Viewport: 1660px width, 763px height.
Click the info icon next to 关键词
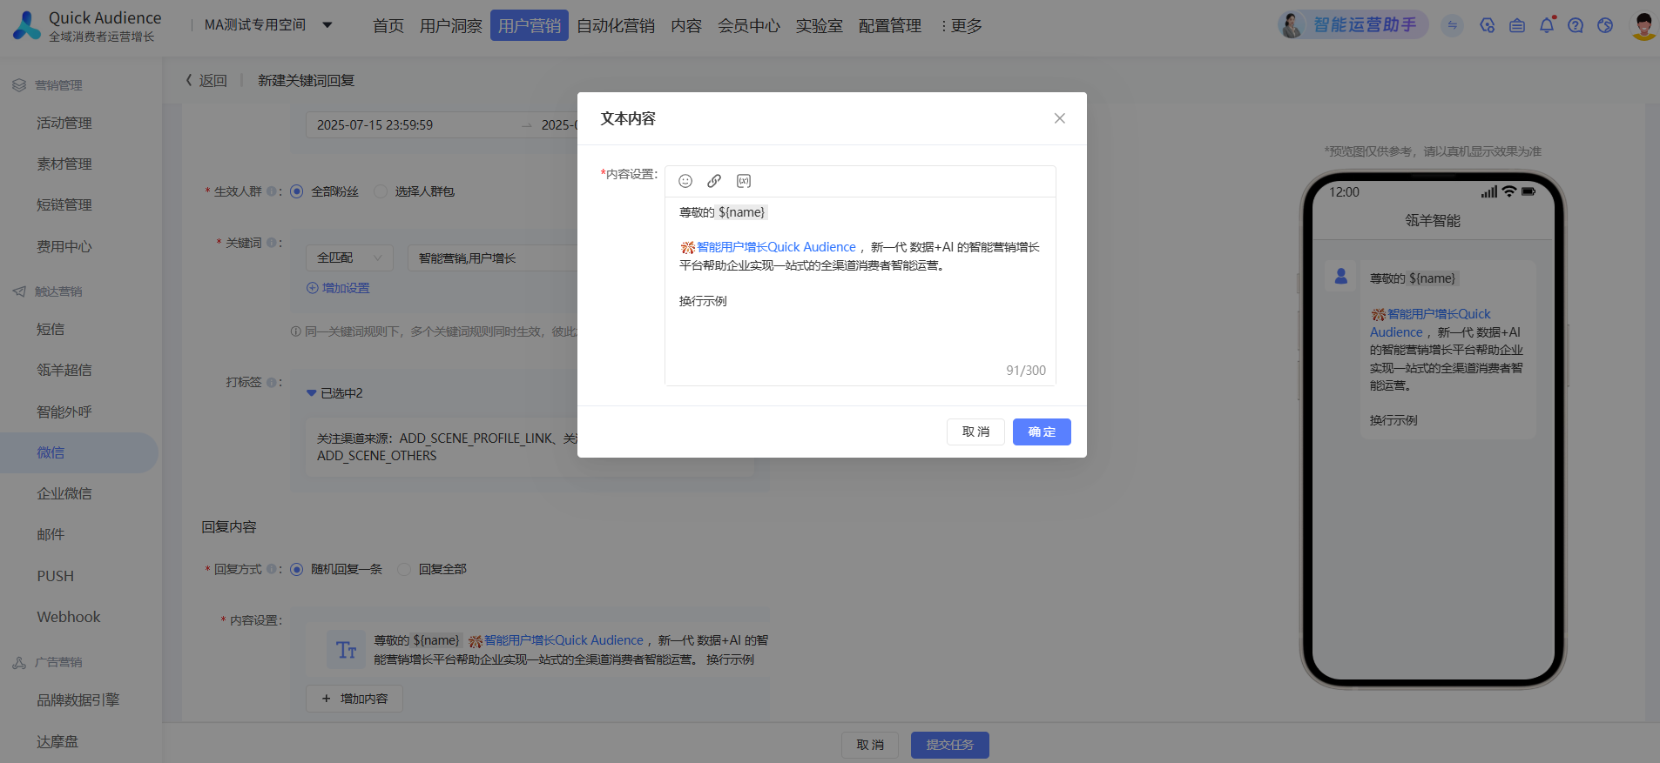271,243
